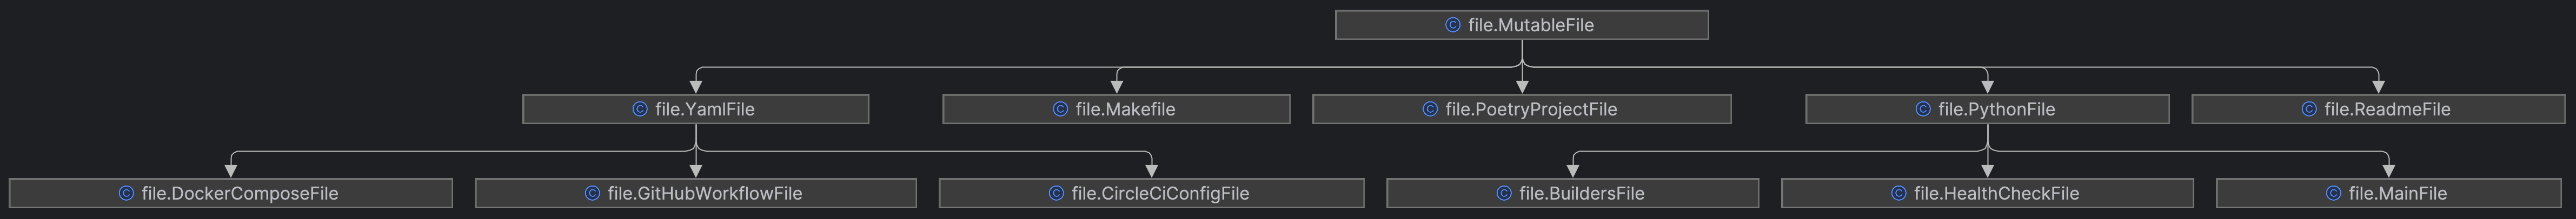Click the class icon beside file.PythonFile
Viewport: 2576px width, 219px height.
coord(1923,109)
